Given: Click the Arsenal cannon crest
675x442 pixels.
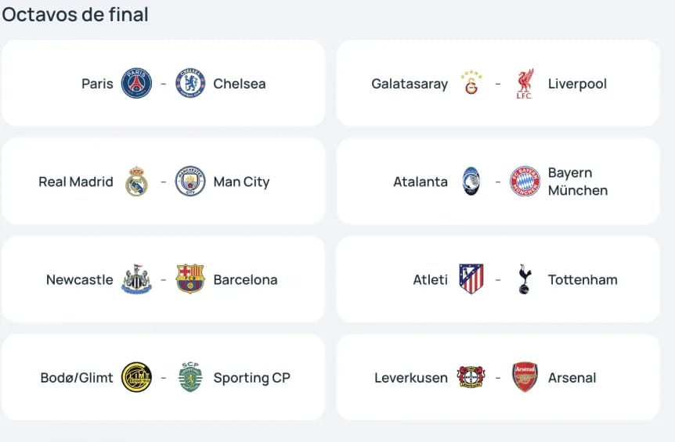Looking at the screenshot, I should pyautogui.click(x=525, y=377).
